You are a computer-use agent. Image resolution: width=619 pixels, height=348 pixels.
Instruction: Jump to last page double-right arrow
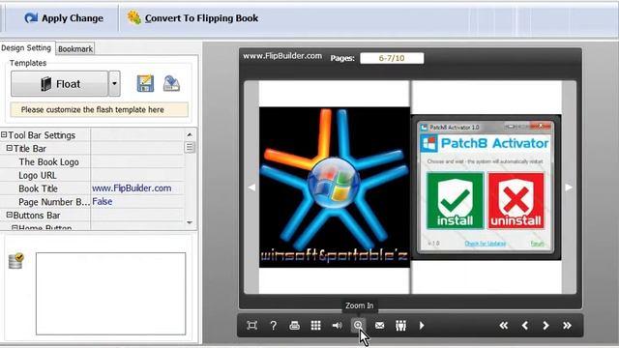pyautogui.click(x=567, y=326)
